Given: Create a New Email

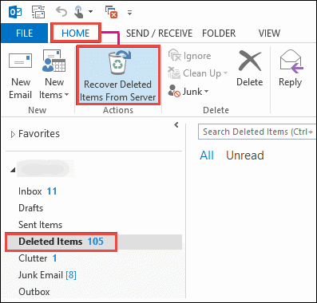Looking at the screenshot, I should (x=21, y=75).
